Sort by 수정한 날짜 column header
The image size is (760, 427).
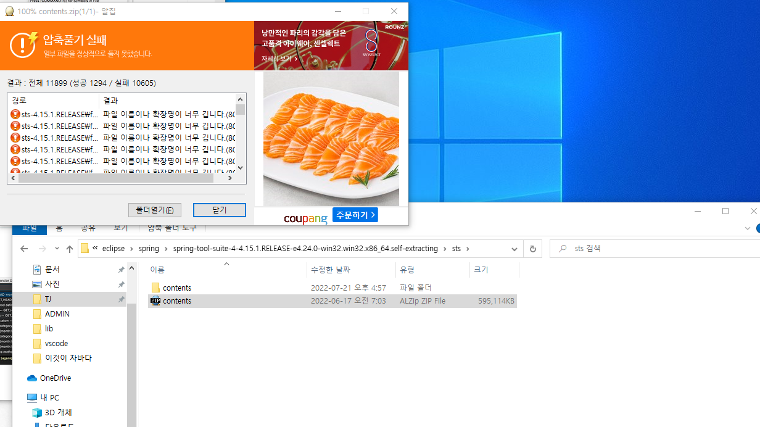click(x=350, y=270)
